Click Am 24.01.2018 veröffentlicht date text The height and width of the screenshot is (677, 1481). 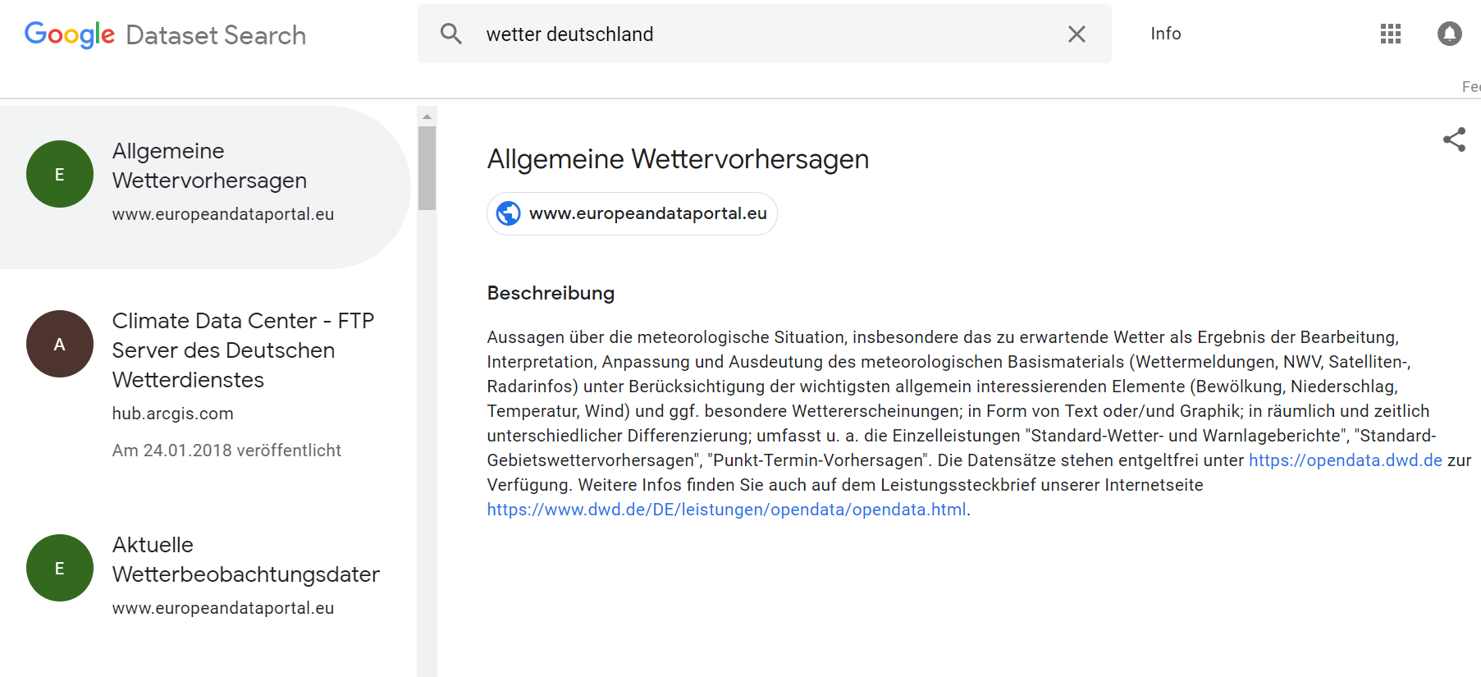click(x=226, y=451)
